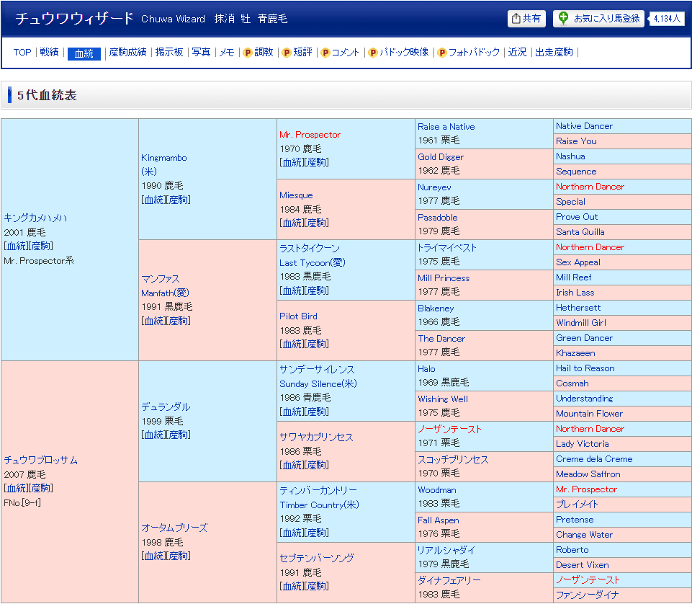692x604 pixels.
Task: Open Pasadoble link
Action: [x=437, y=218]
